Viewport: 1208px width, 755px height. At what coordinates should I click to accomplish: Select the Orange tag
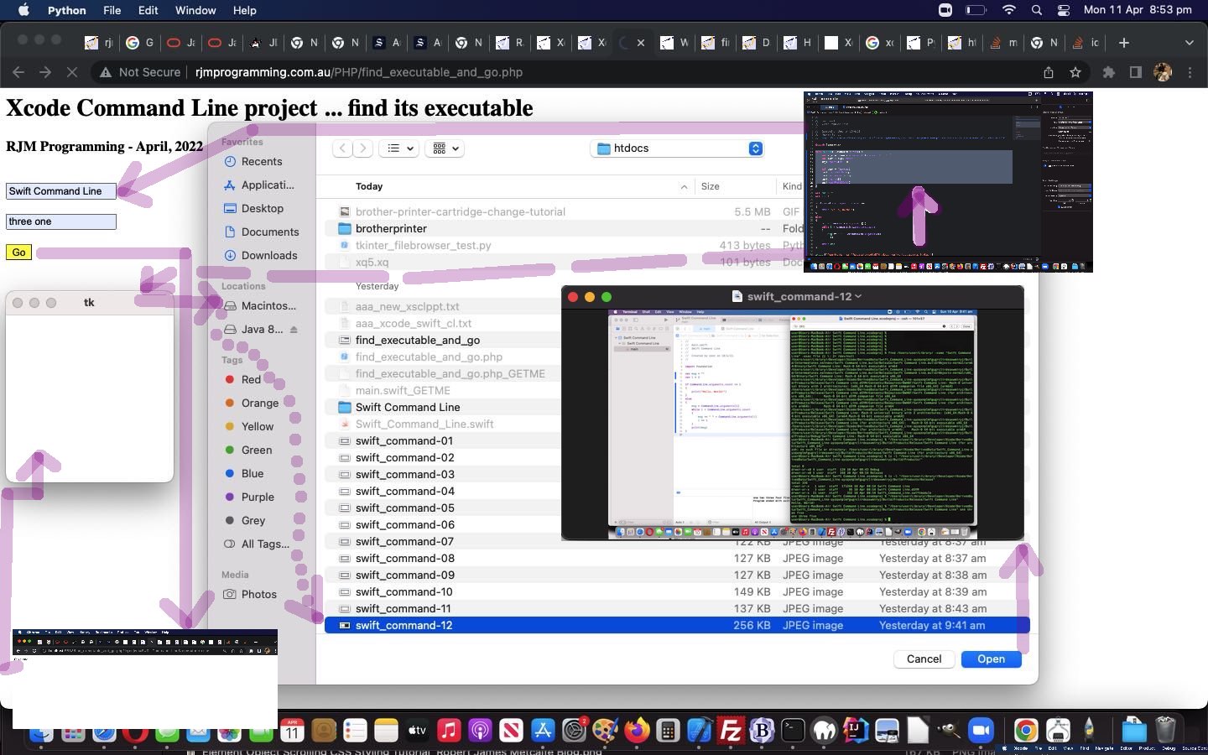coord(259,403)
